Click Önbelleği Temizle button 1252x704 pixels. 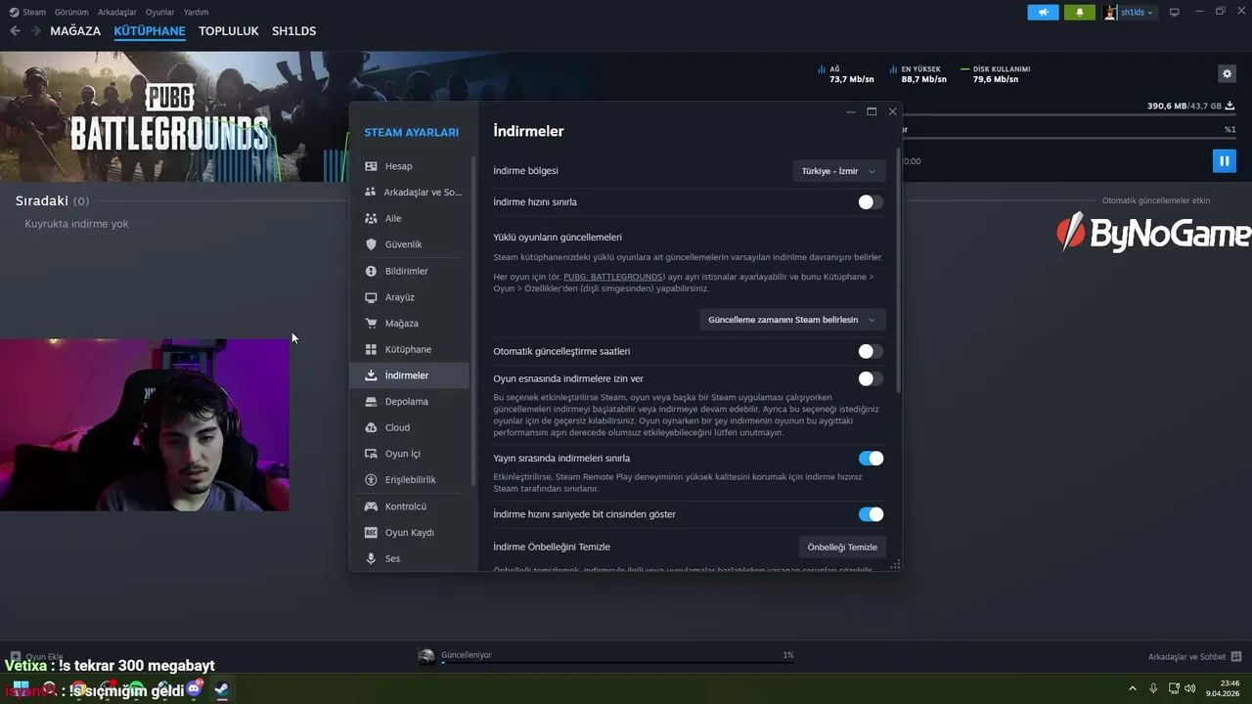[842, 547]
